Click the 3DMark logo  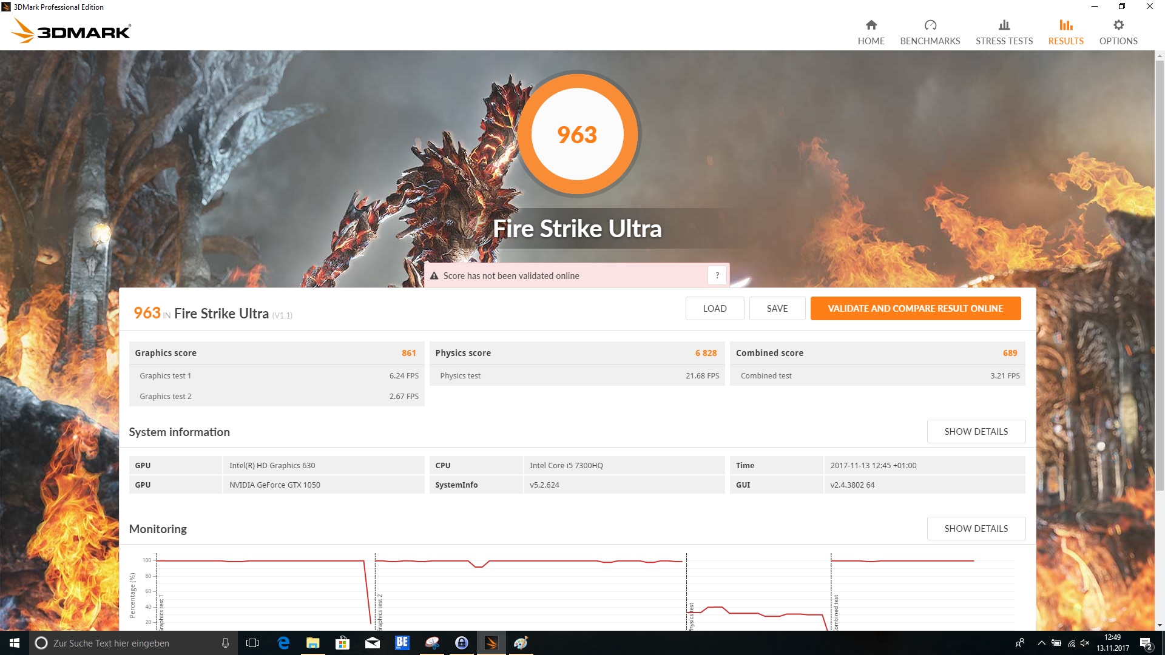[x=72, y=30]
